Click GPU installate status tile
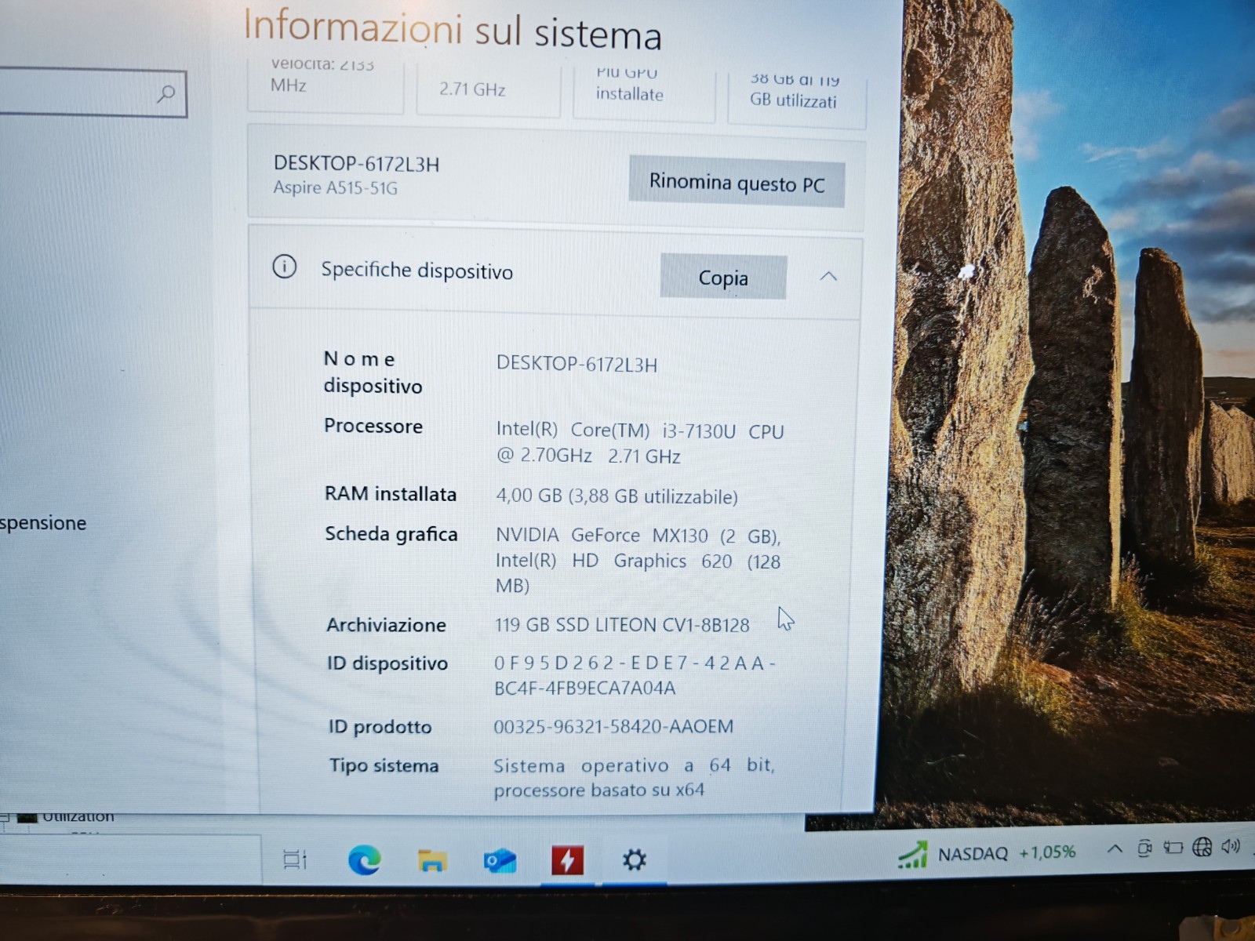 tap(644, 93)
